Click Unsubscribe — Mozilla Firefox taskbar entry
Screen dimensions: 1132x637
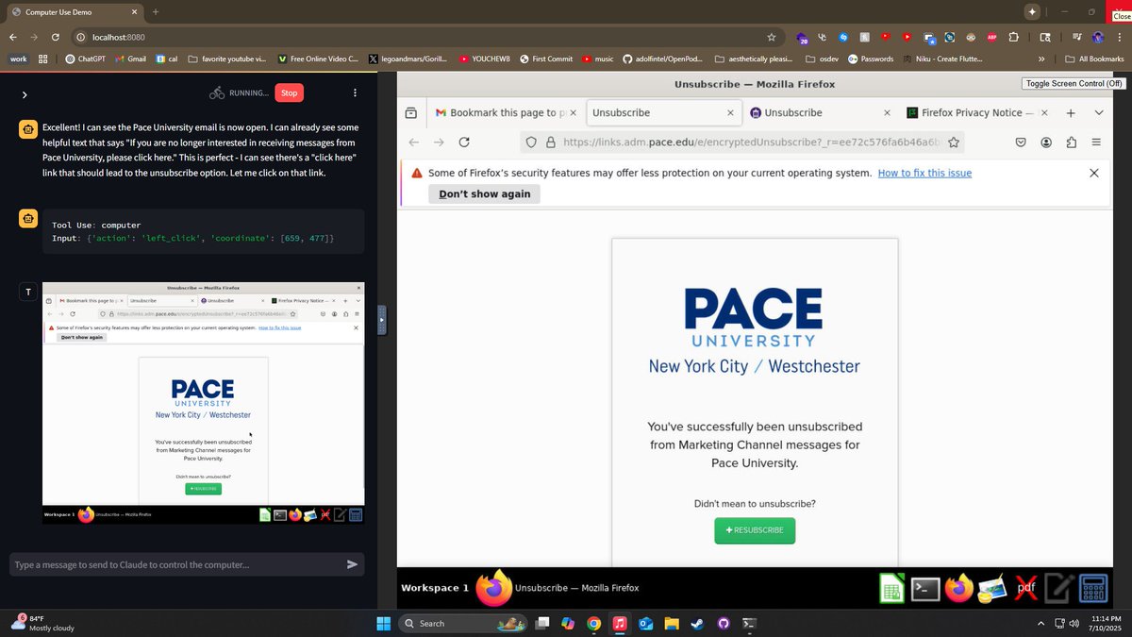557,588
